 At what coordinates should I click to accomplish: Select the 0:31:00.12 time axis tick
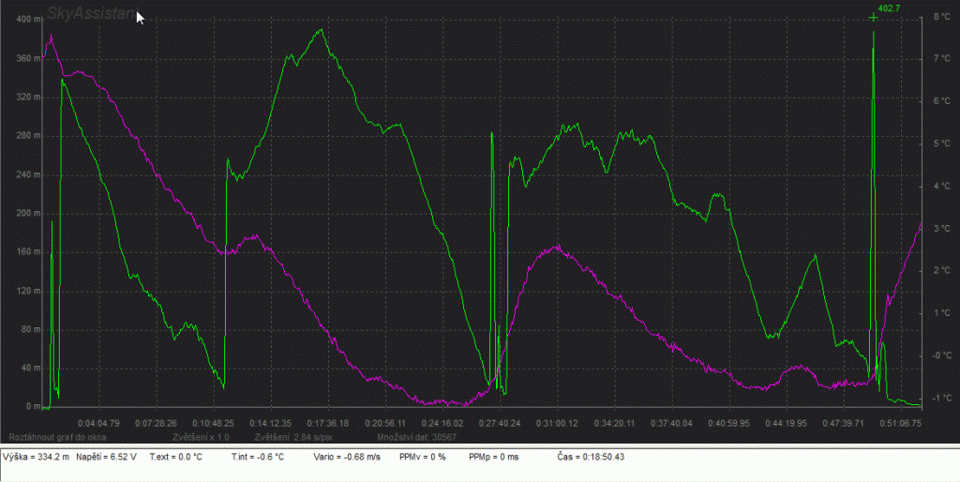(x=557, y=423)
